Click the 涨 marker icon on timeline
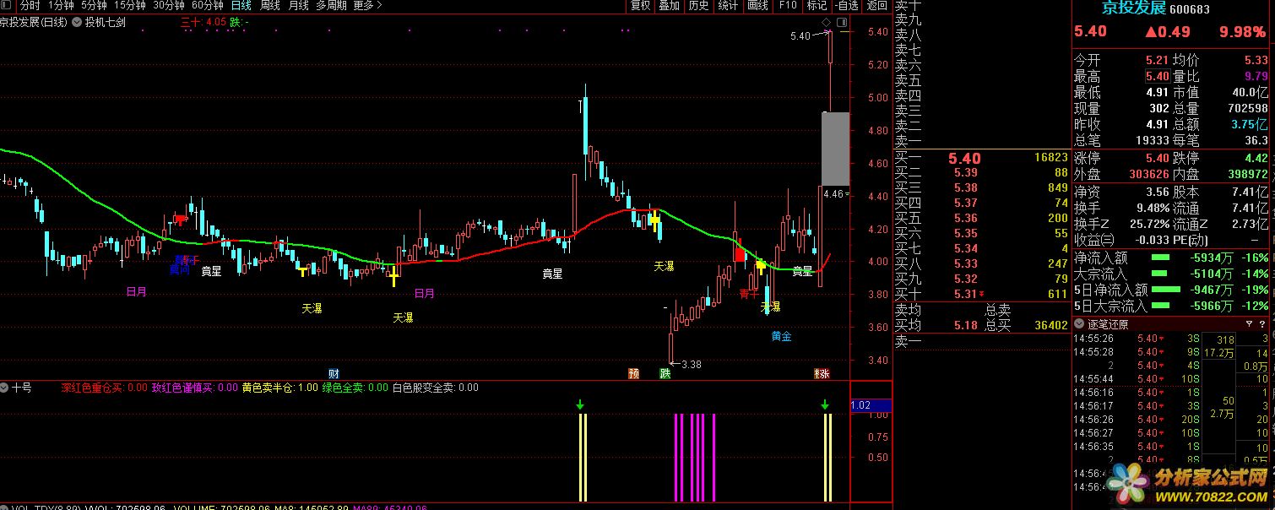Image resolution: width=1275 pixels, height=510 pixels. click(822, 373)
